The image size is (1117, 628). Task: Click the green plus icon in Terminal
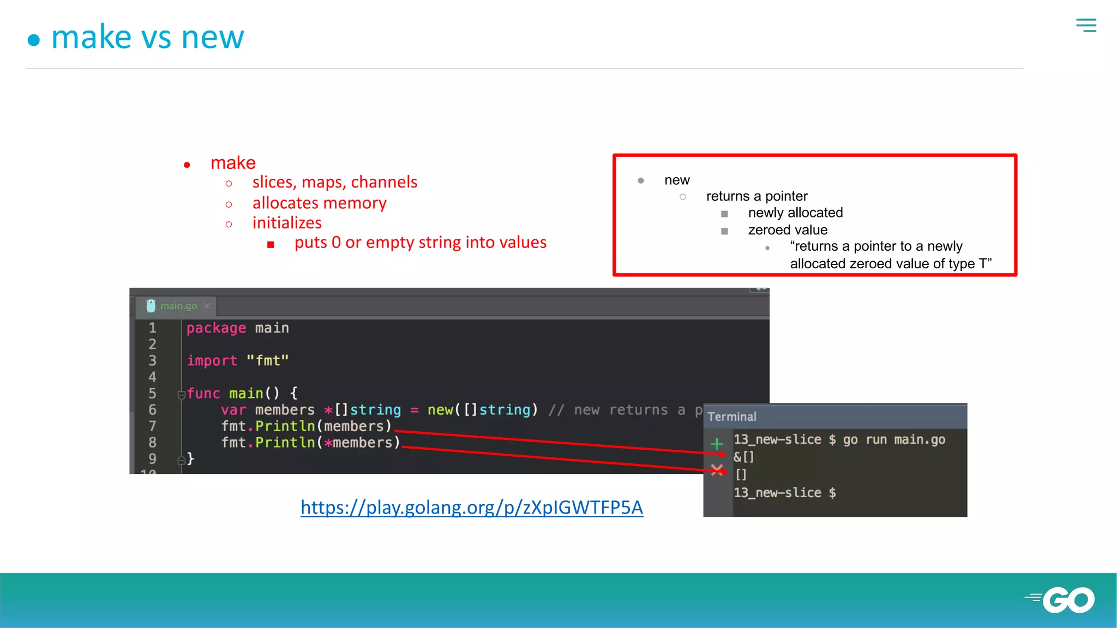pos(717,443)
